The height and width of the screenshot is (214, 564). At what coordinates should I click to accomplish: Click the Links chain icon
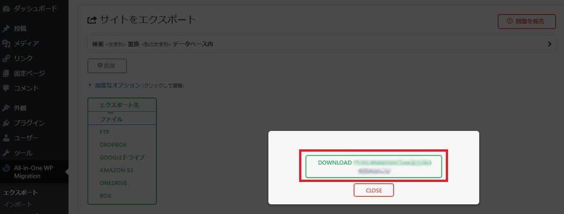[6, 58]
